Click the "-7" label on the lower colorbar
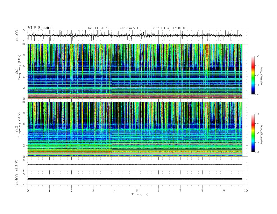The width and height of the screenshot is (277, 214). (257, 152)
